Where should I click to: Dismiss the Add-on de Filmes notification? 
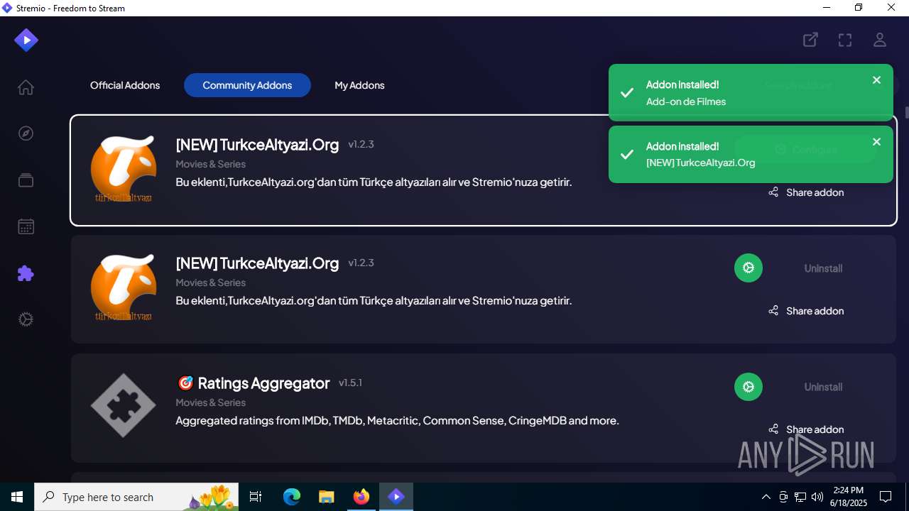click(876, 80)
